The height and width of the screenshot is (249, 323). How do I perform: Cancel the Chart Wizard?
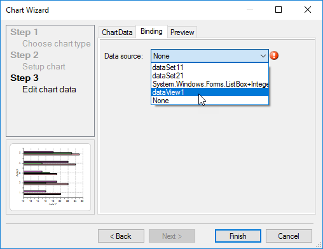(289, 236)
